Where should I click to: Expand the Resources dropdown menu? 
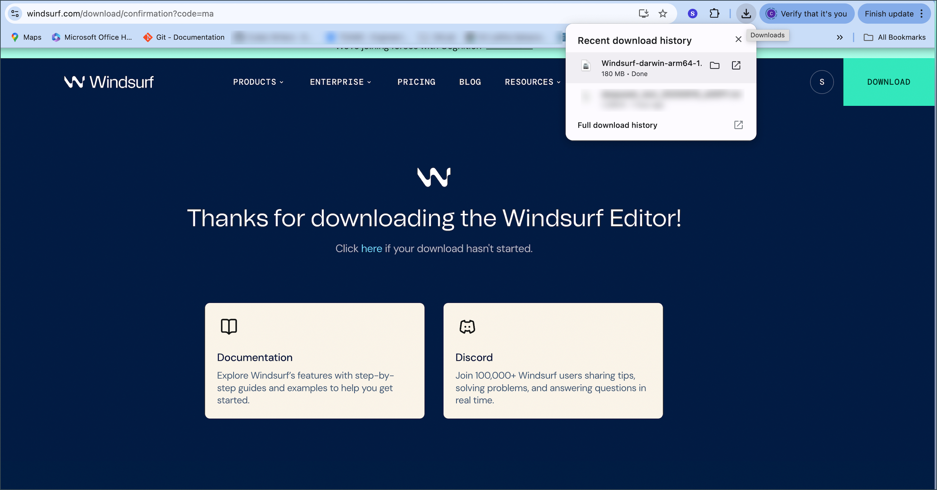coord(532,82)
